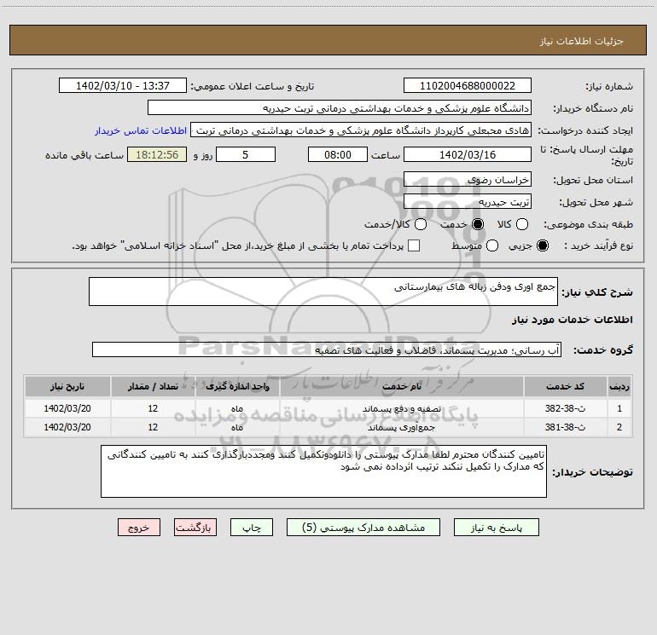Choose the جزیی purchase type radio
This screenshot has width=657, height=635.
point(542,245)
